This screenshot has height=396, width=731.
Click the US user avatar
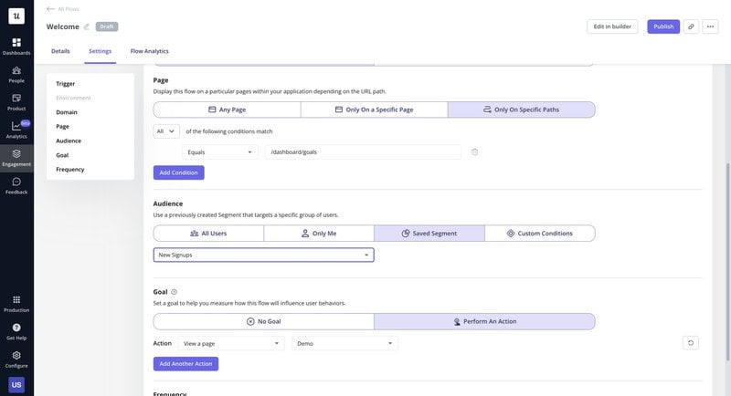coord(16,385)
